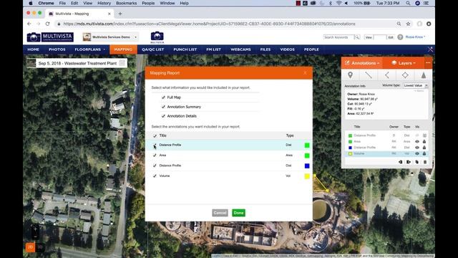The image size is (458, 258).
Task: Click lock icon in blue Distance Profile row
Action: point(424,148)
